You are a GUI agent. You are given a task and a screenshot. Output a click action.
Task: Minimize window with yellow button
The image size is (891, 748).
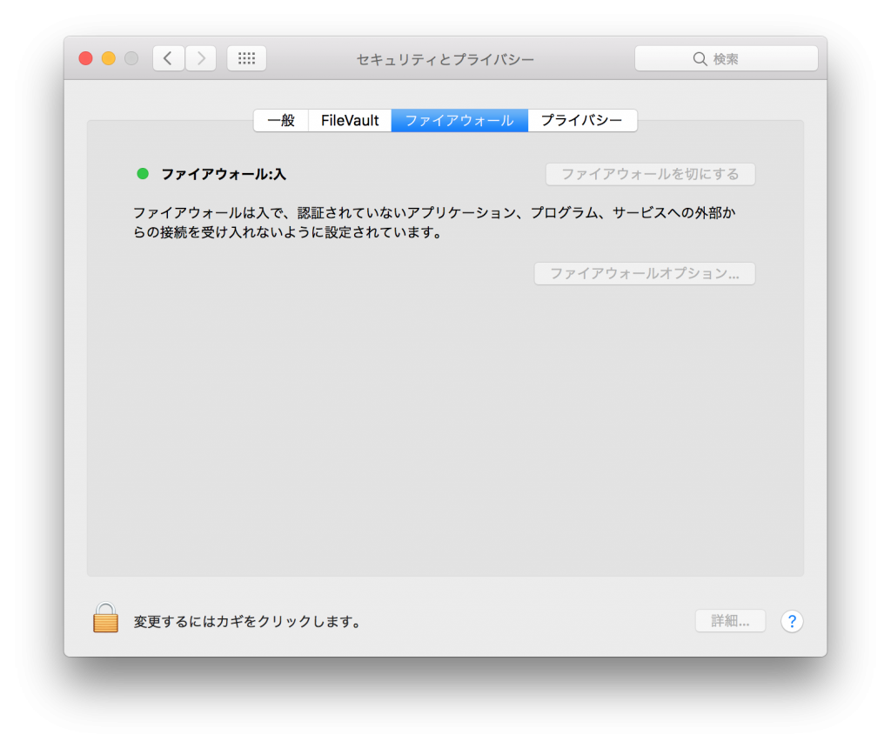[x=109, y=58]
